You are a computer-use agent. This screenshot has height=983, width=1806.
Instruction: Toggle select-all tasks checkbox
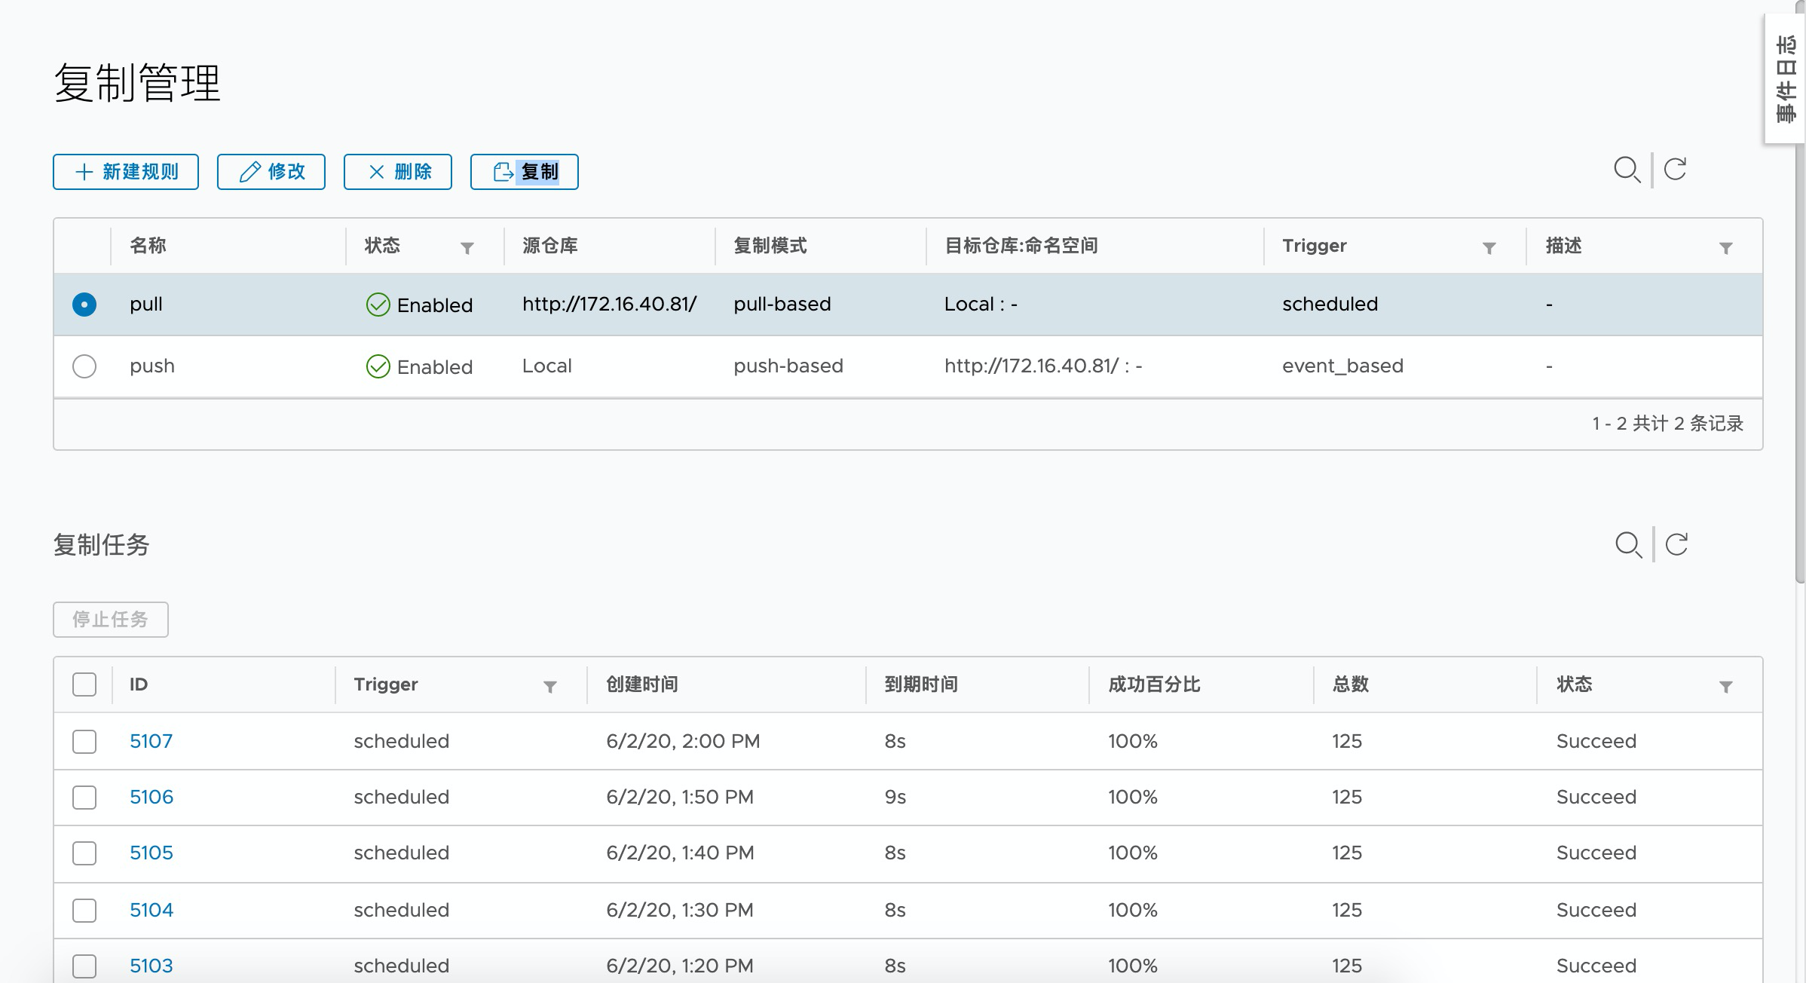click(84, 684)
